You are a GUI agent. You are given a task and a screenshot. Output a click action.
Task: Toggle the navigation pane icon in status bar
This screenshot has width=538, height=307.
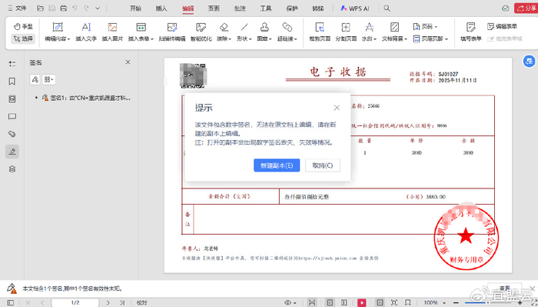11,302
